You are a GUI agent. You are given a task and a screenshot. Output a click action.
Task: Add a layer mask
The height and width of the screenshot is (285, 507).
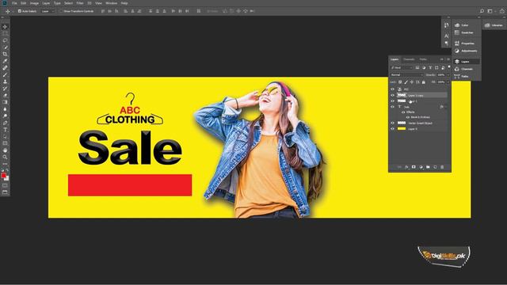(x=414, y=167)
